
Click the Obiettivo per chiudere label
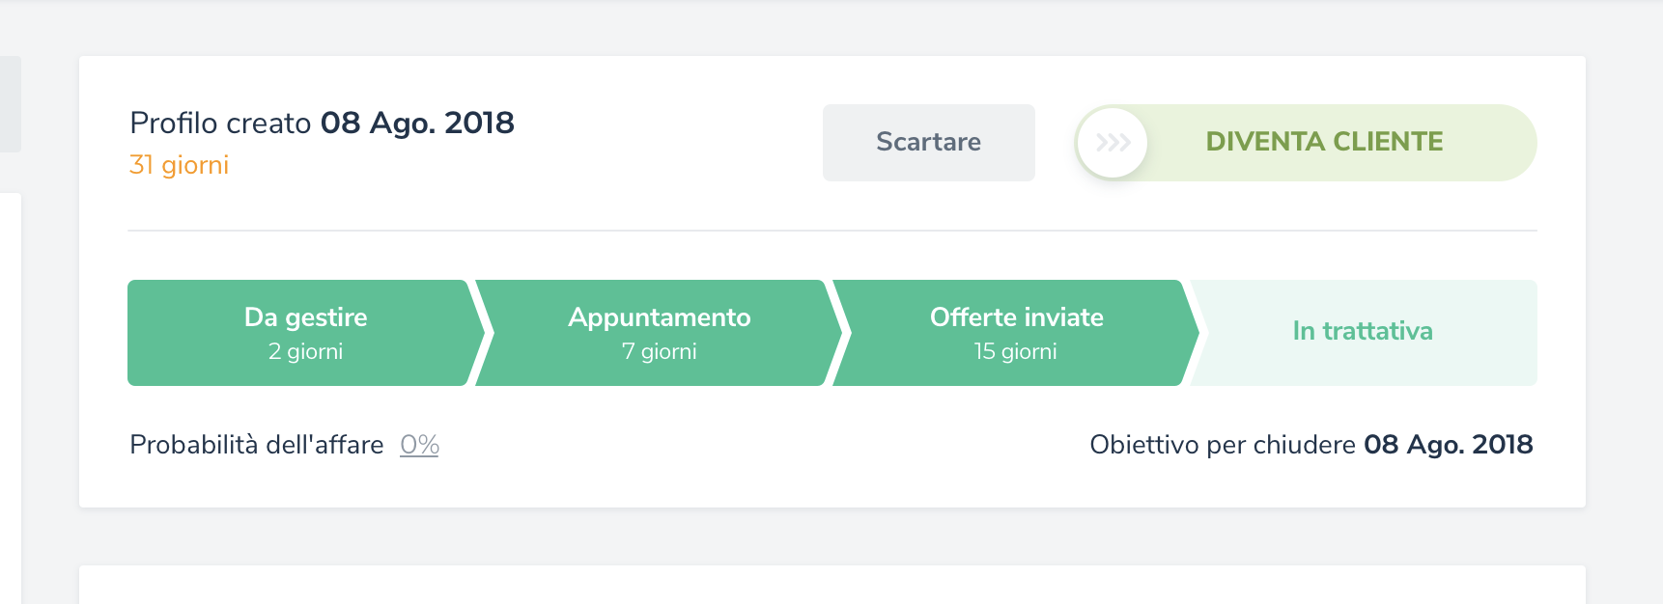[x=1223, y=445]
